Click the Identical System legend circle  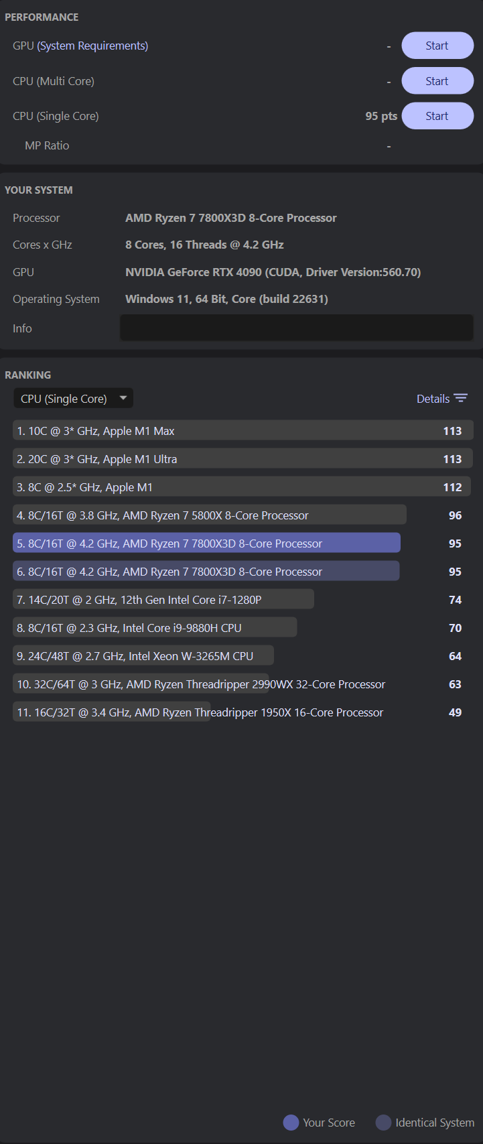click(x=383, y=1123)
